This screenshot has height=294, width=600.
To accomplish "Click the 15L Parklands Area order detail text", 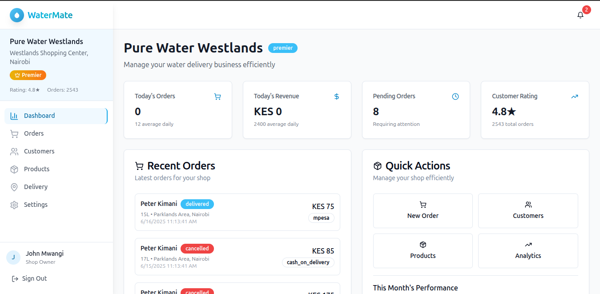I will pyautogui.click(x=175, y=214).
